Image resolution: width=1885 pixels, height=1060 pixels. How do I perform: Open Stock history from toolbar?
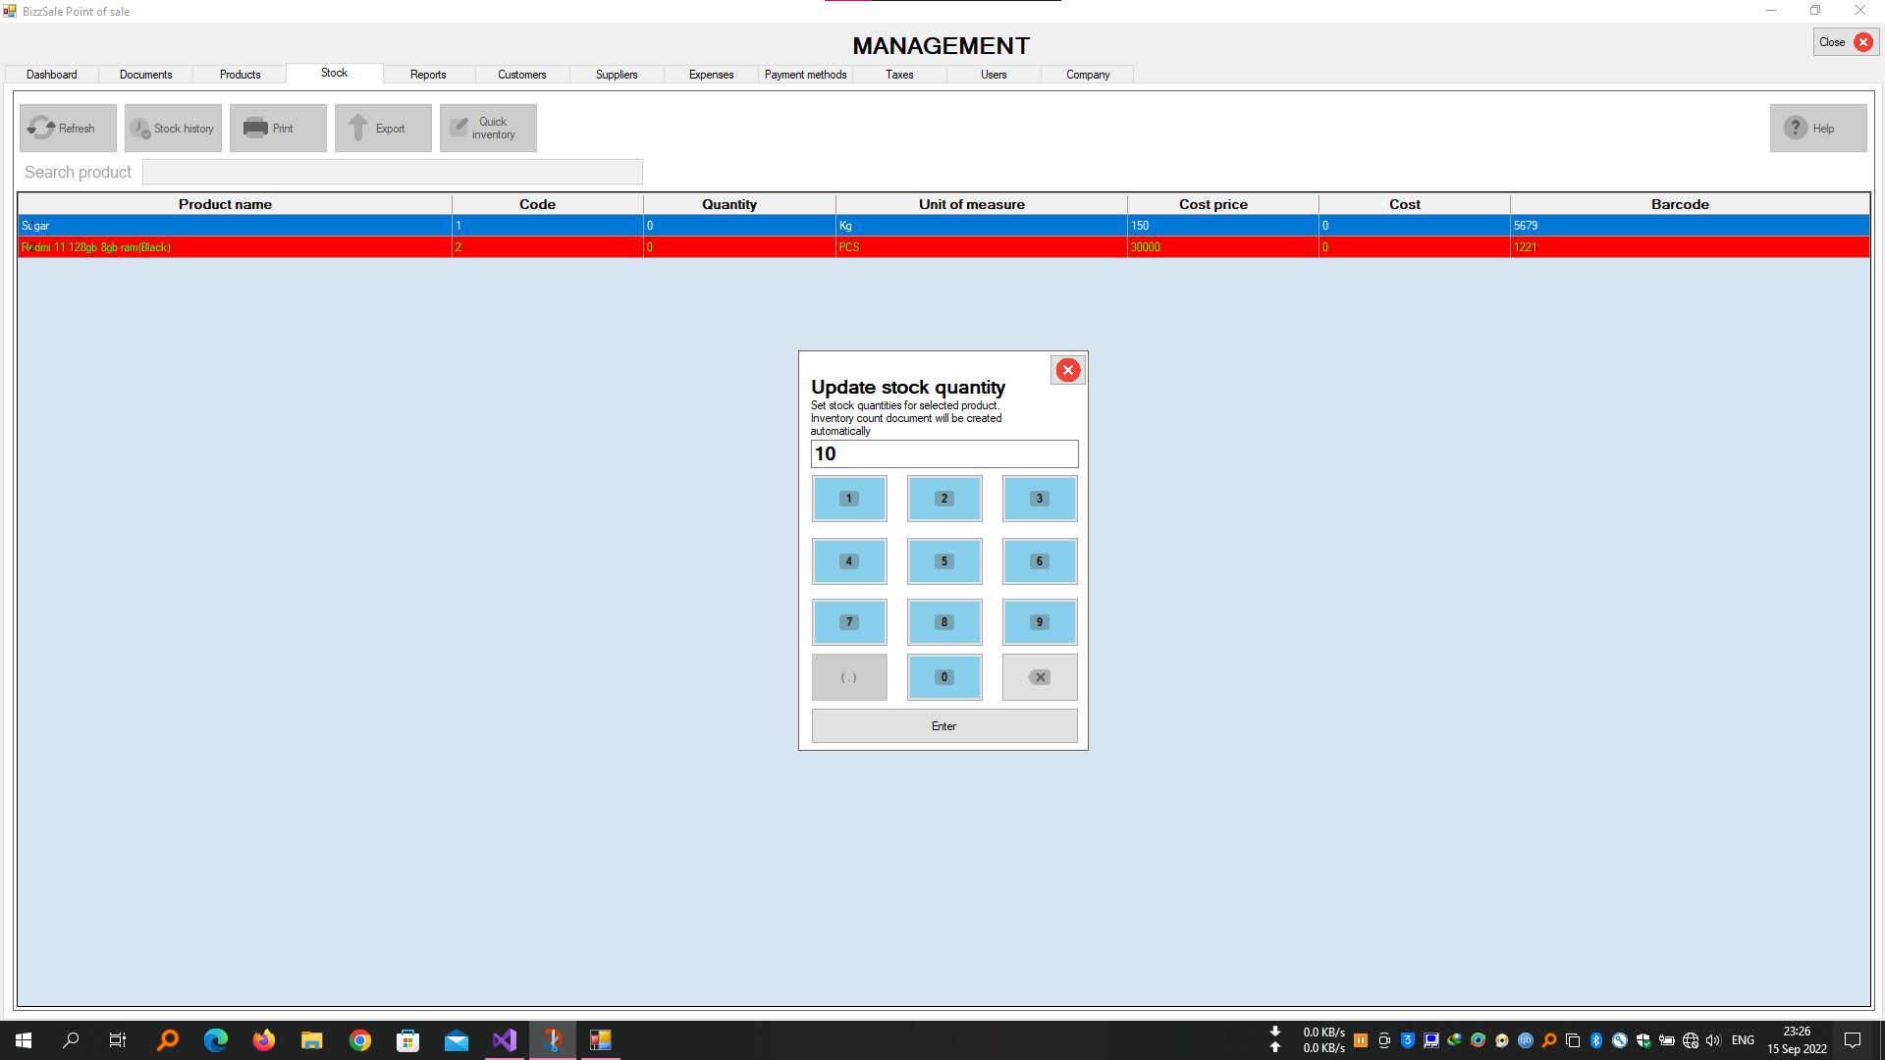(173, 128)
